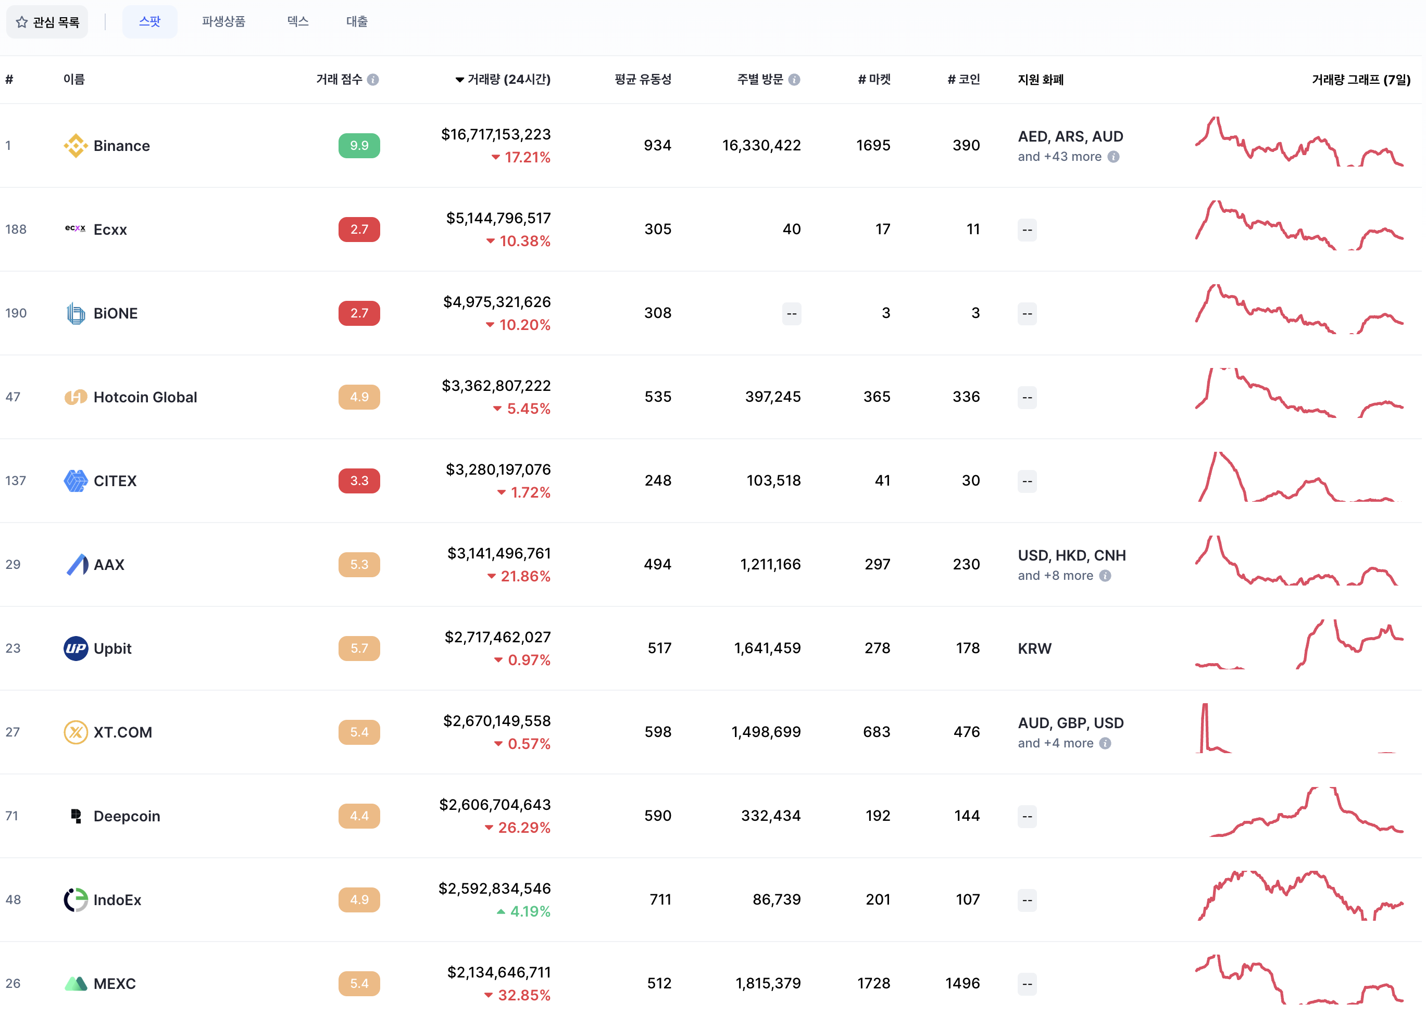Viewport: 1426px width, 1016px height.
Task: Toggle the 관심 목록 watchlist star button
Action: (x=47, y=22)
